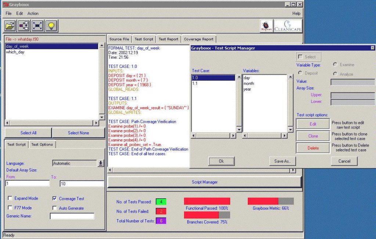The height and width of the screenshot is (239, 376).
Task: Click the Functional Passed progress bar
Action: [207, 201]
